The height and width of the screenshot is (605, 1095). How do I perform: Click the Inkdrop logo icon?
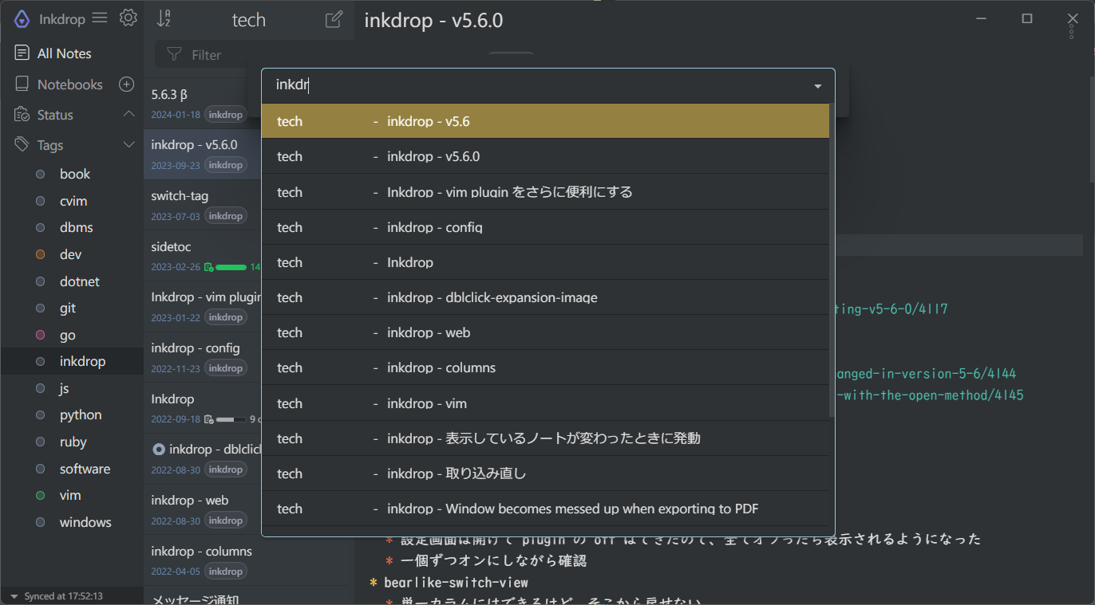pos(22,19)
